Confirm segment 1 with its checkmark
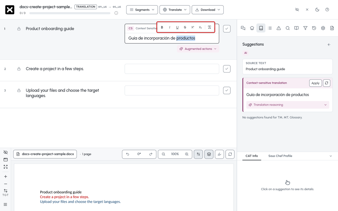The width and height of the screenshot is (338, 211). (227, 29)
